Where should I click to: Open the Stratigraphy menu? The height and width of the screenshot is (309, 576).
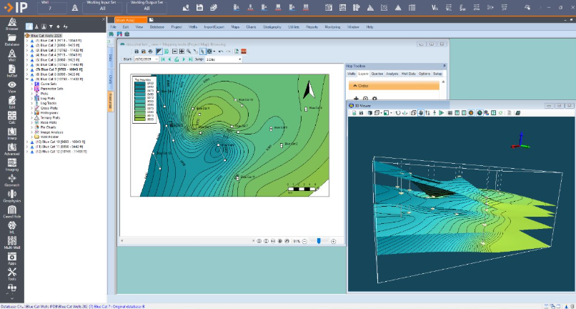(x=272, y=26)
